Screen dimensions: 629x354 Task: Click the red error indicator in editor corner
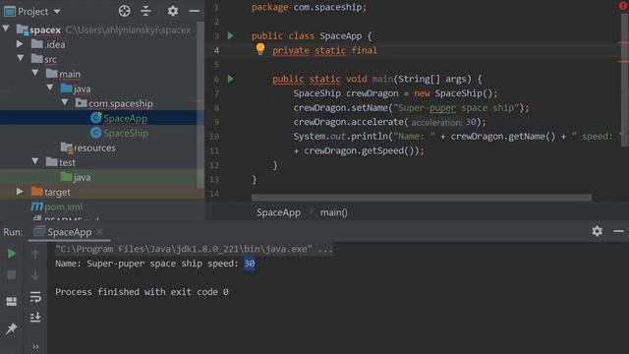click(x=623, y=6)
